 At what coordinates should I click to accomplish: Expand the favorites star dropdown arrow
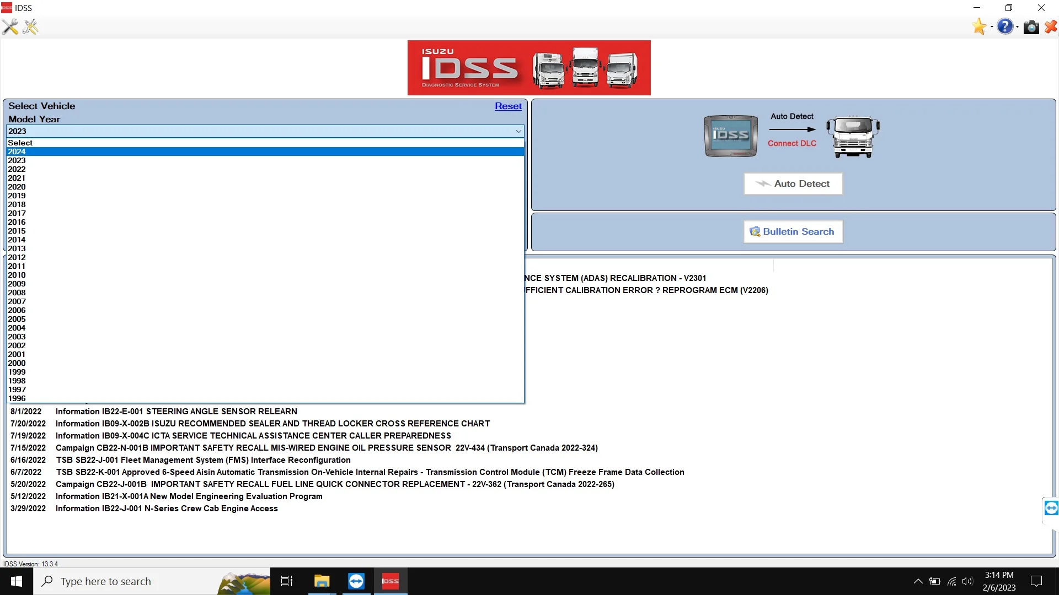coord(992,27)
